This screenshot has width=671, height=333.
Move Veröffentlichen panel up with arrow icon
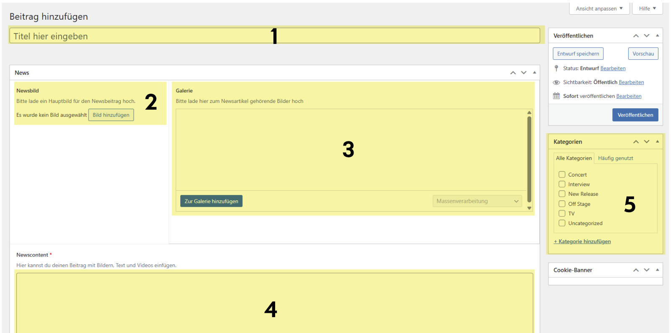[636, 36]
